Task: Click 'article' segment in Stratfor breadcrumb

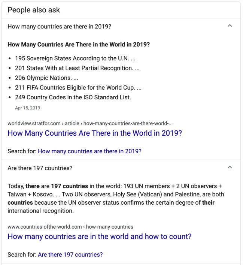Action: coord(72,123)
